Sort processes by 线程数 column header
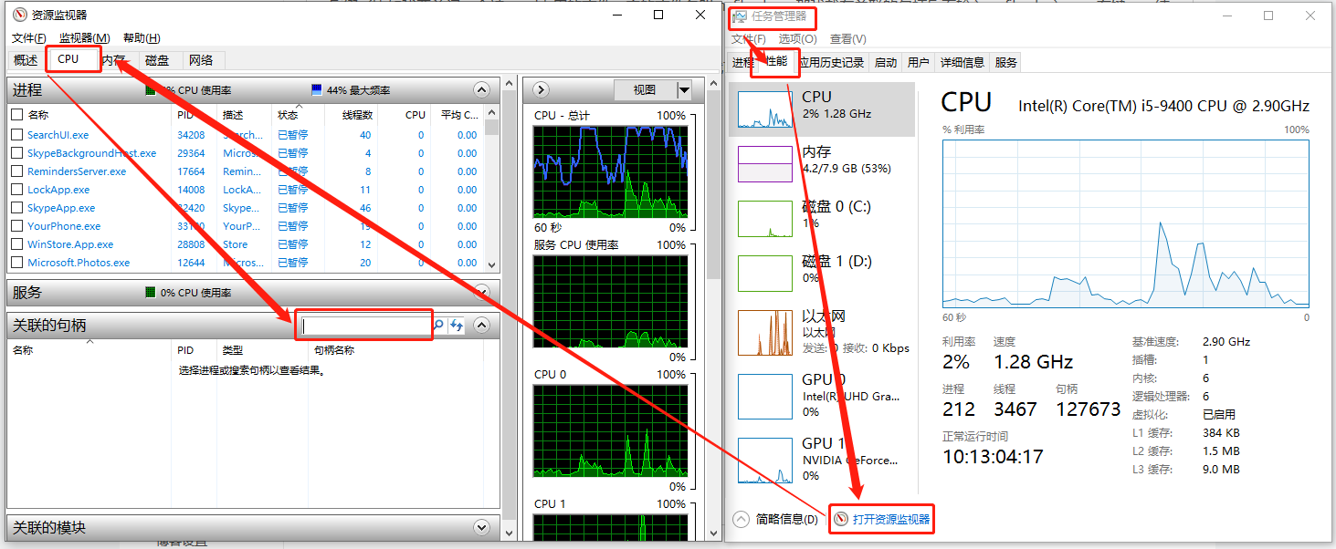Screen dimensions: 1336x549 357,115
